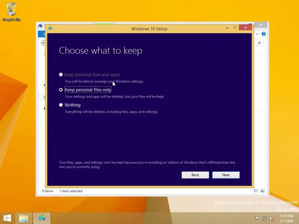Click the File Explorer window system icon
Viewport: 299px width, 224px height.
click(x=40, y=26)
